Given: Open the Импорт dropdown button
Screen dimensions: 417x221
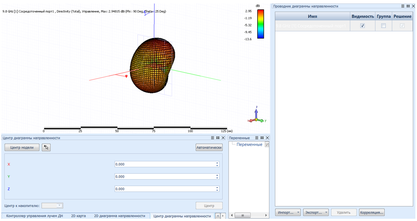Looking at the screenshot, I should point(289,212).
